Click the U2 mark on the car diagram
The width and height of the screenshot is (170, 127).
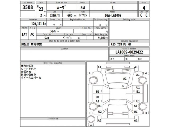[x=100, y=112]
